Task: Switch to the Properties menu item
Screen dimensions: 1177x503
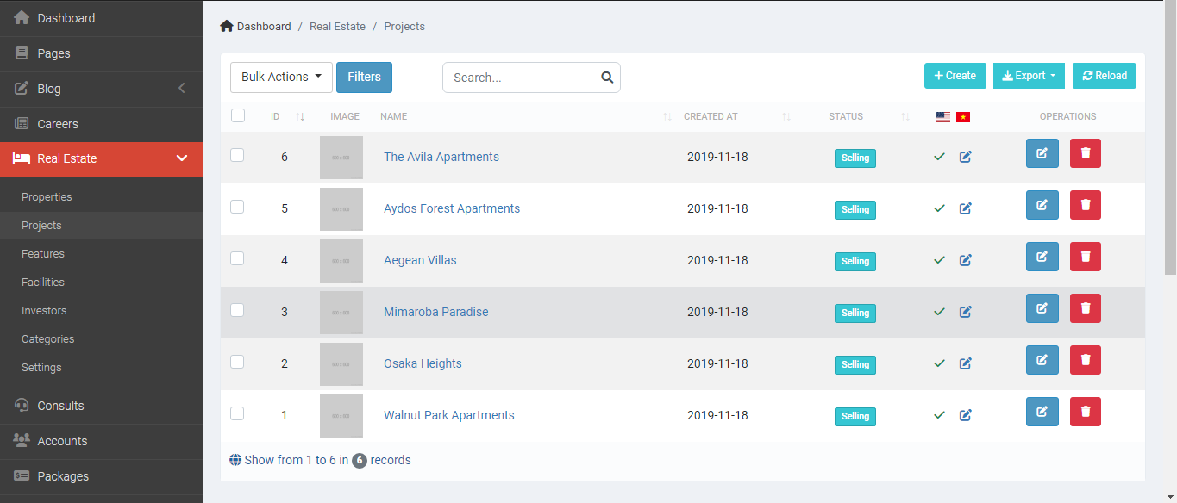Action: point(46,196)
